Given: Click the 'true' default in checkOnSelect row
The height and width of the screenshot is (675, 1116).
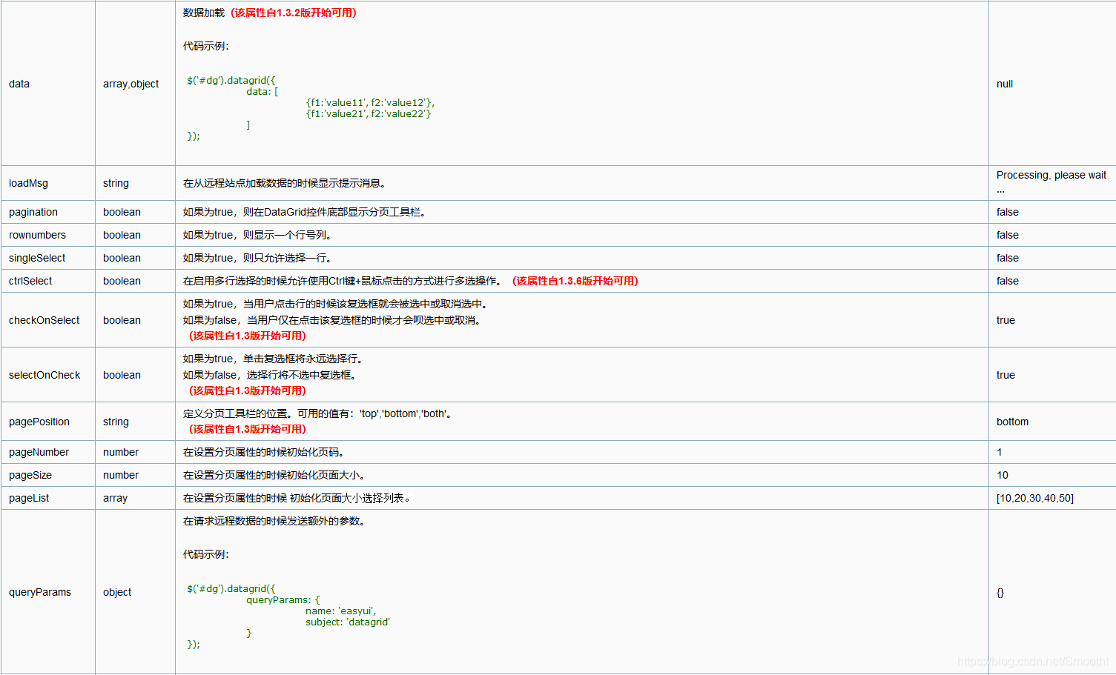Looking at the screenshot, I should pyautogui.click(x=1006, y=320).
